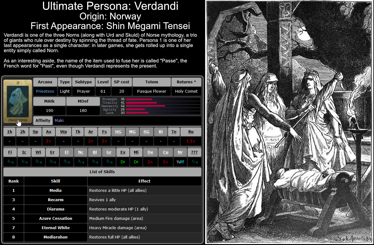Click the Dexterity stat bar

(x=163, y=106)
